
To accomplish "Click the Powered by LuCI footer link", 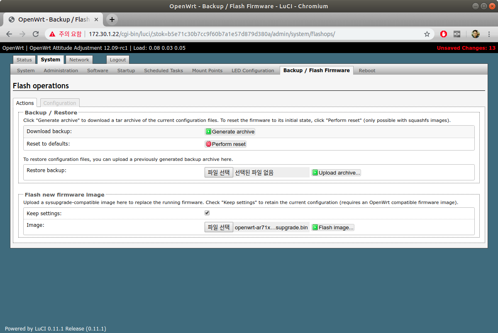I will tap(56, 328).
